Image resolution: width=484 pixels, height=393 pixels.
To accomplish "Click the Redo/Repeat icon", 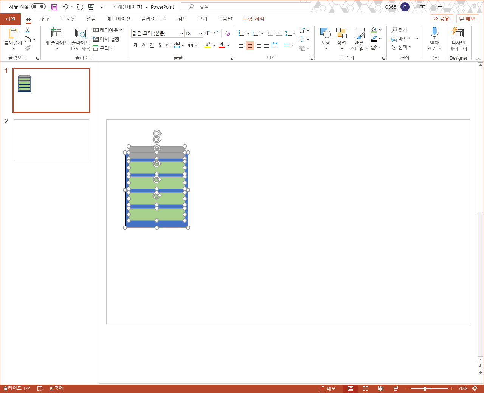I will (80, 7).
